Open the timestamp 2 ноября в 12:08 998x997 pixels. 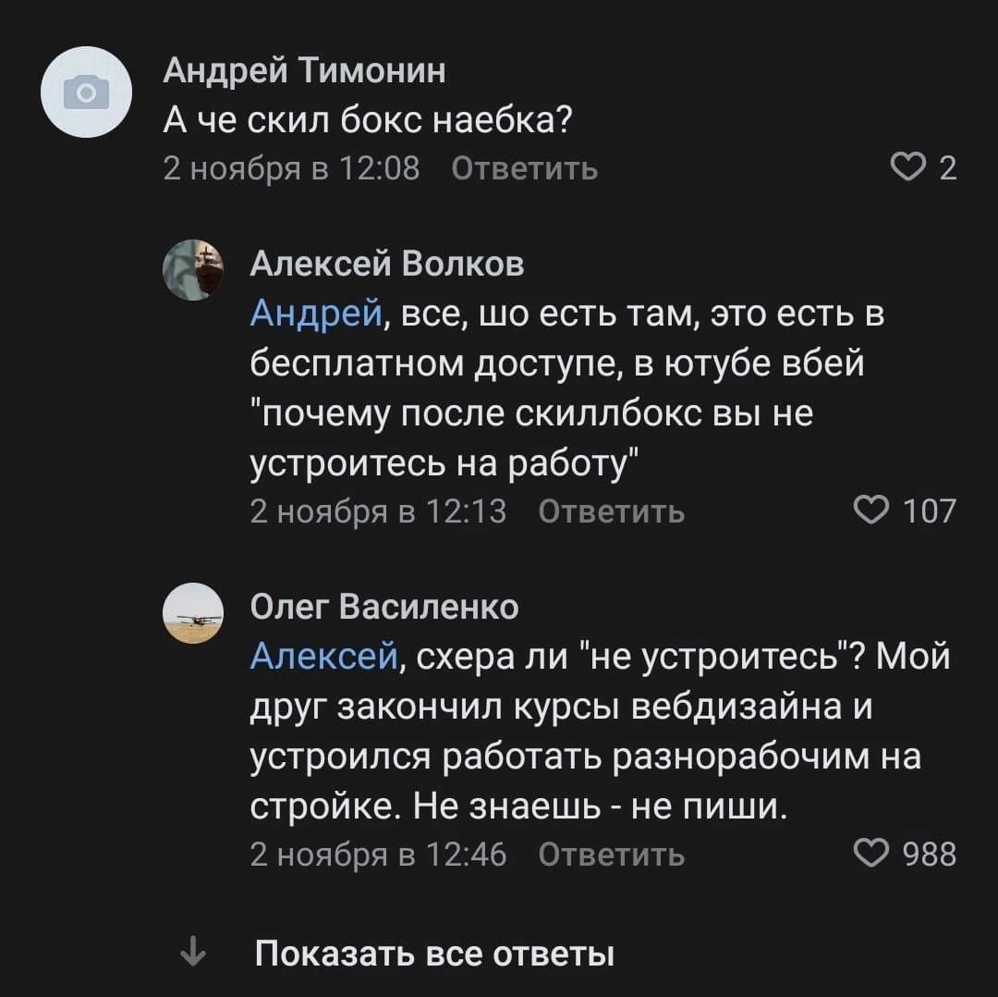(x=291, y=168)
